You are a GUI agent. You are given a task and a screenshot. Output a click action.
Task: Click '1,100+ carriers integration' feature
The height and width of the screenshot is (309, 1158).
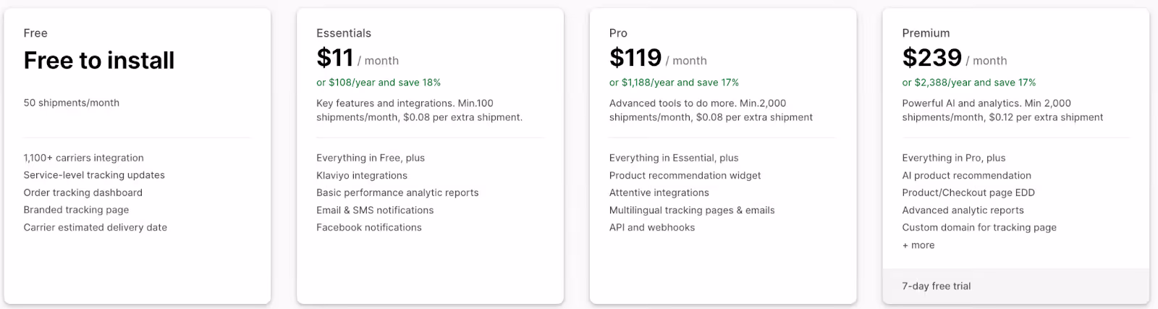(83, 158)
